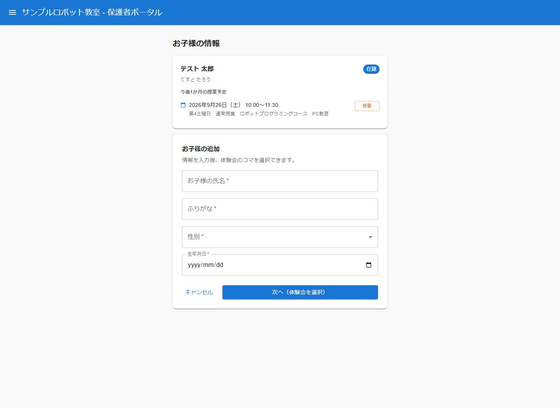Viewport: 560px width, 408px height.
Task: Click the header title サンプルロボット教室 - 保護者ポータル
Action: tap(92, 12)
